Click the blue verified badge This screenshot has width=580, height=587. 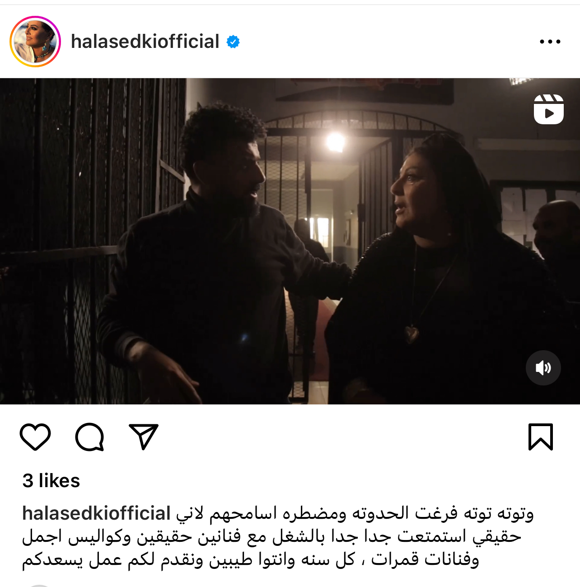233,42
